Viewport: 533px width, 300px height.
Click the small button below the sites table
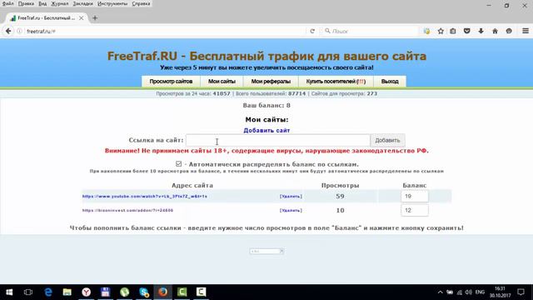point(266,251)
